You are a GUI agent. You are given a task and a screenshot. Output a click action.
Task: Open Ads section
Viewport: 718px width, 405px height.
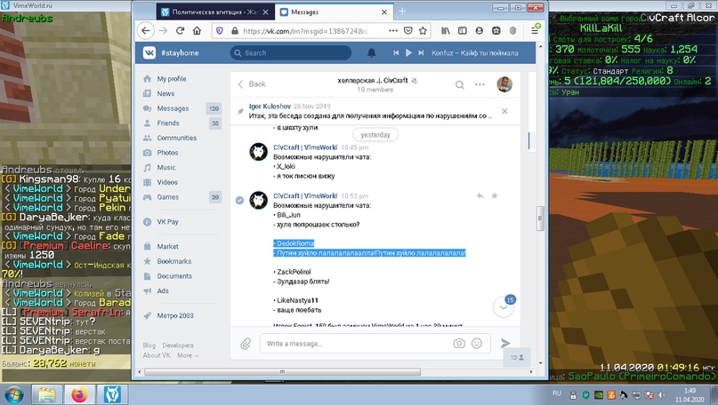(x=163, y=290)
